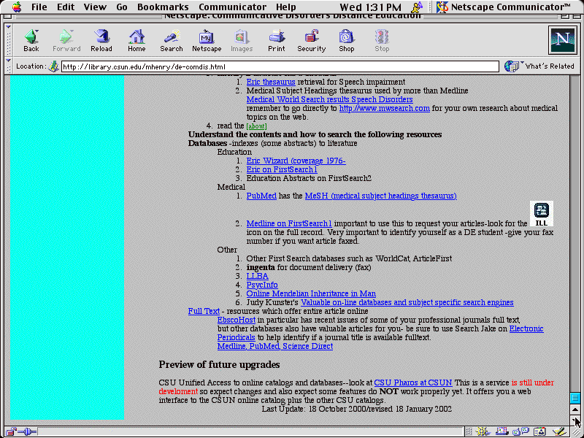Click the Forward navigation button
The width and height of the screenshot is (584, 438).
(x=66, y=40)
